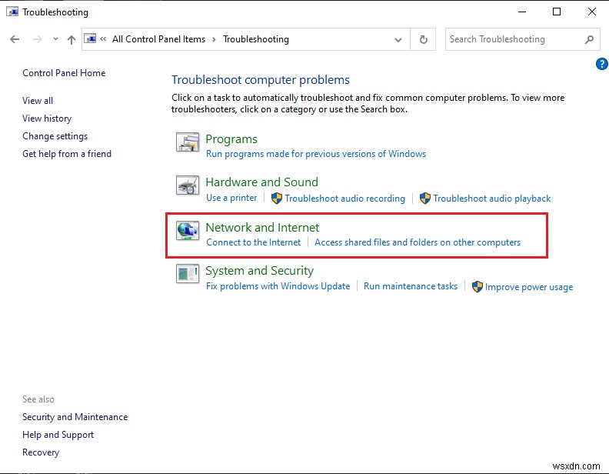The image size is (609, 474).
Task: Click the Hardware and Sound category icon
Action: (x=188, y=185)
